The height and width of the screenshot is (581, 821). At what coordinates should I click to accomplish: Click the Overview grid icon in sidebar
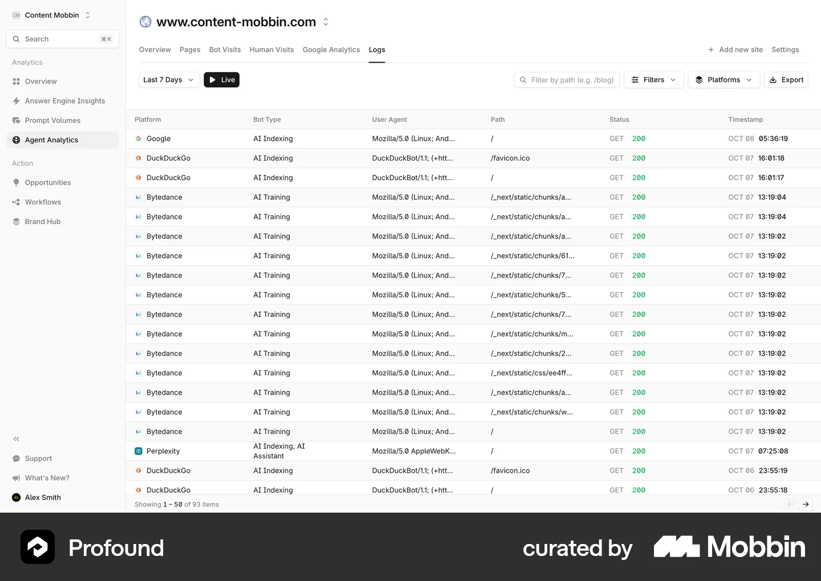click(17, 81)
